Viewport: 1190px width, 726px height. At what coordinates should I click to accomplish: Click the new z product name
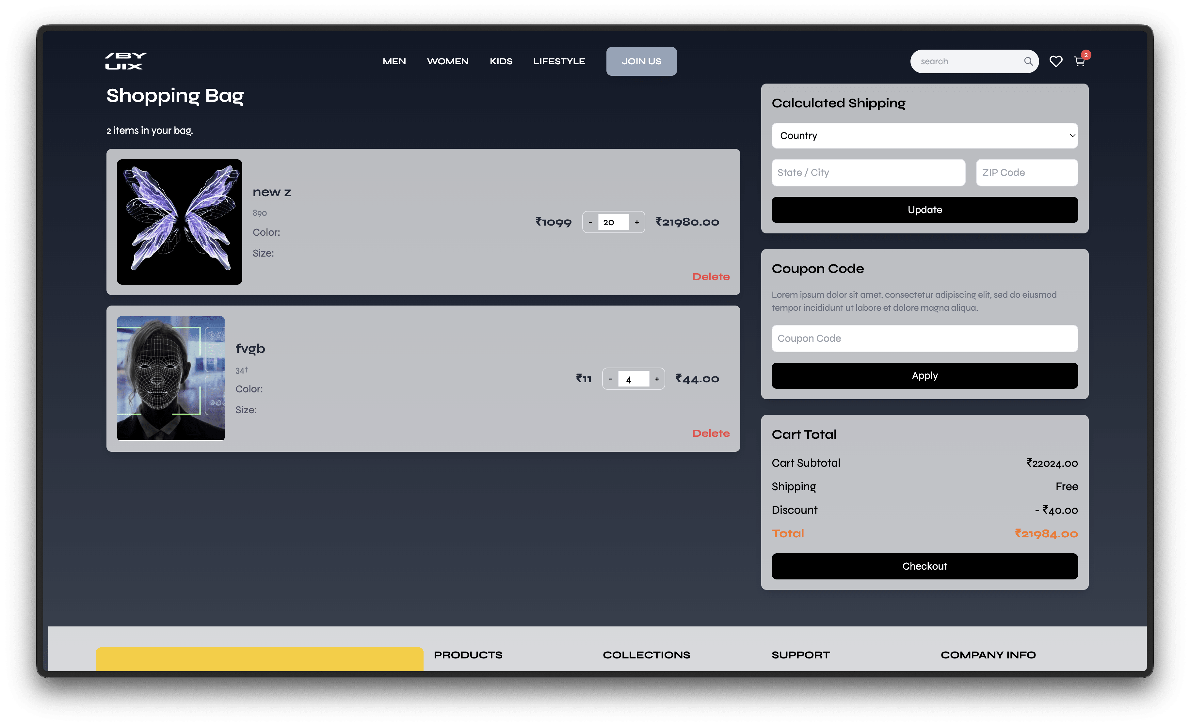point(272,192)
